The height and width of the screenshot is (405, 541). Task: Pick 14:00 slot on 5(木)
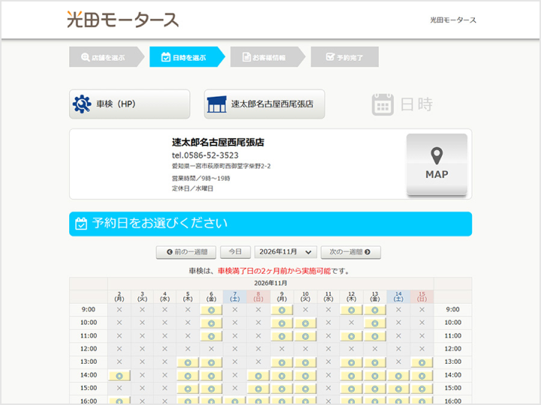[x=188, y=376]
